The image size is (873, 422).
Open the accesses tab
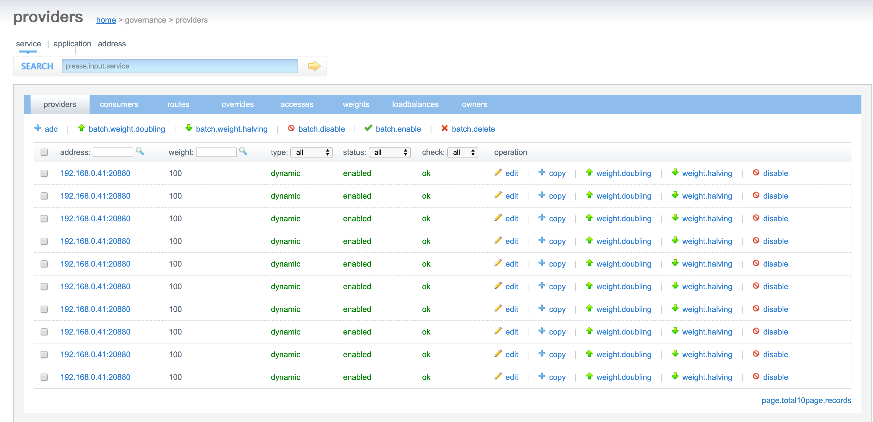tap(297, 104)
